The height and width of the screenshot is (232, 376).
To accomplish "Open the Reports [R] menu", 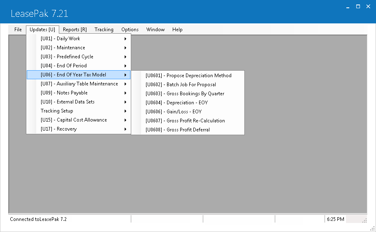I will pyautogui.click(x=75, y=30).
